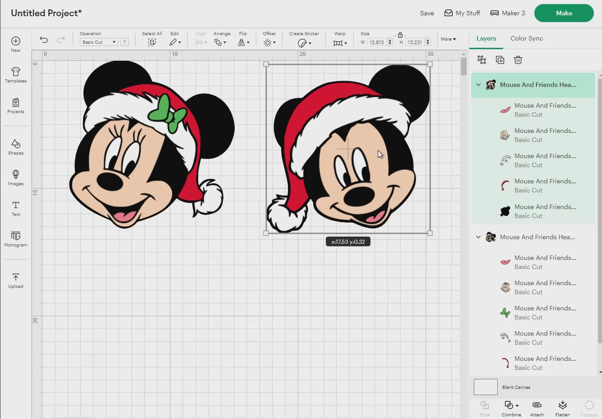The image size is (602, 419).
Task: Click the Delete trash icon
Action: tap(518, 60)
